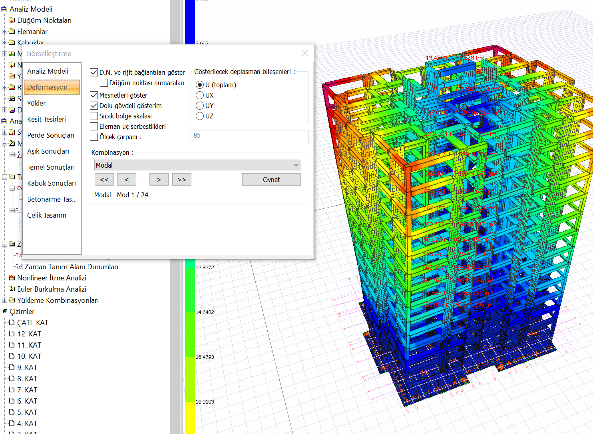The image size is (593, 434).
Task: Expand the Yükleme Kombinasyonları node
Action: (4, 300)
